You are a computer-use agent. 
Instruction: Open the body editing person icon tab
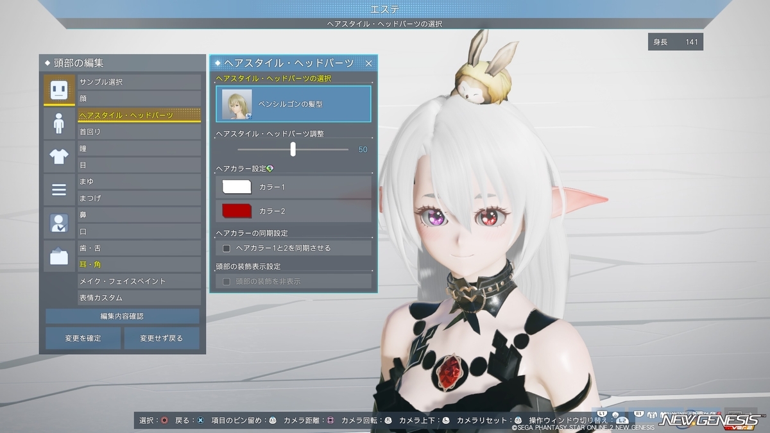[59, 123]
